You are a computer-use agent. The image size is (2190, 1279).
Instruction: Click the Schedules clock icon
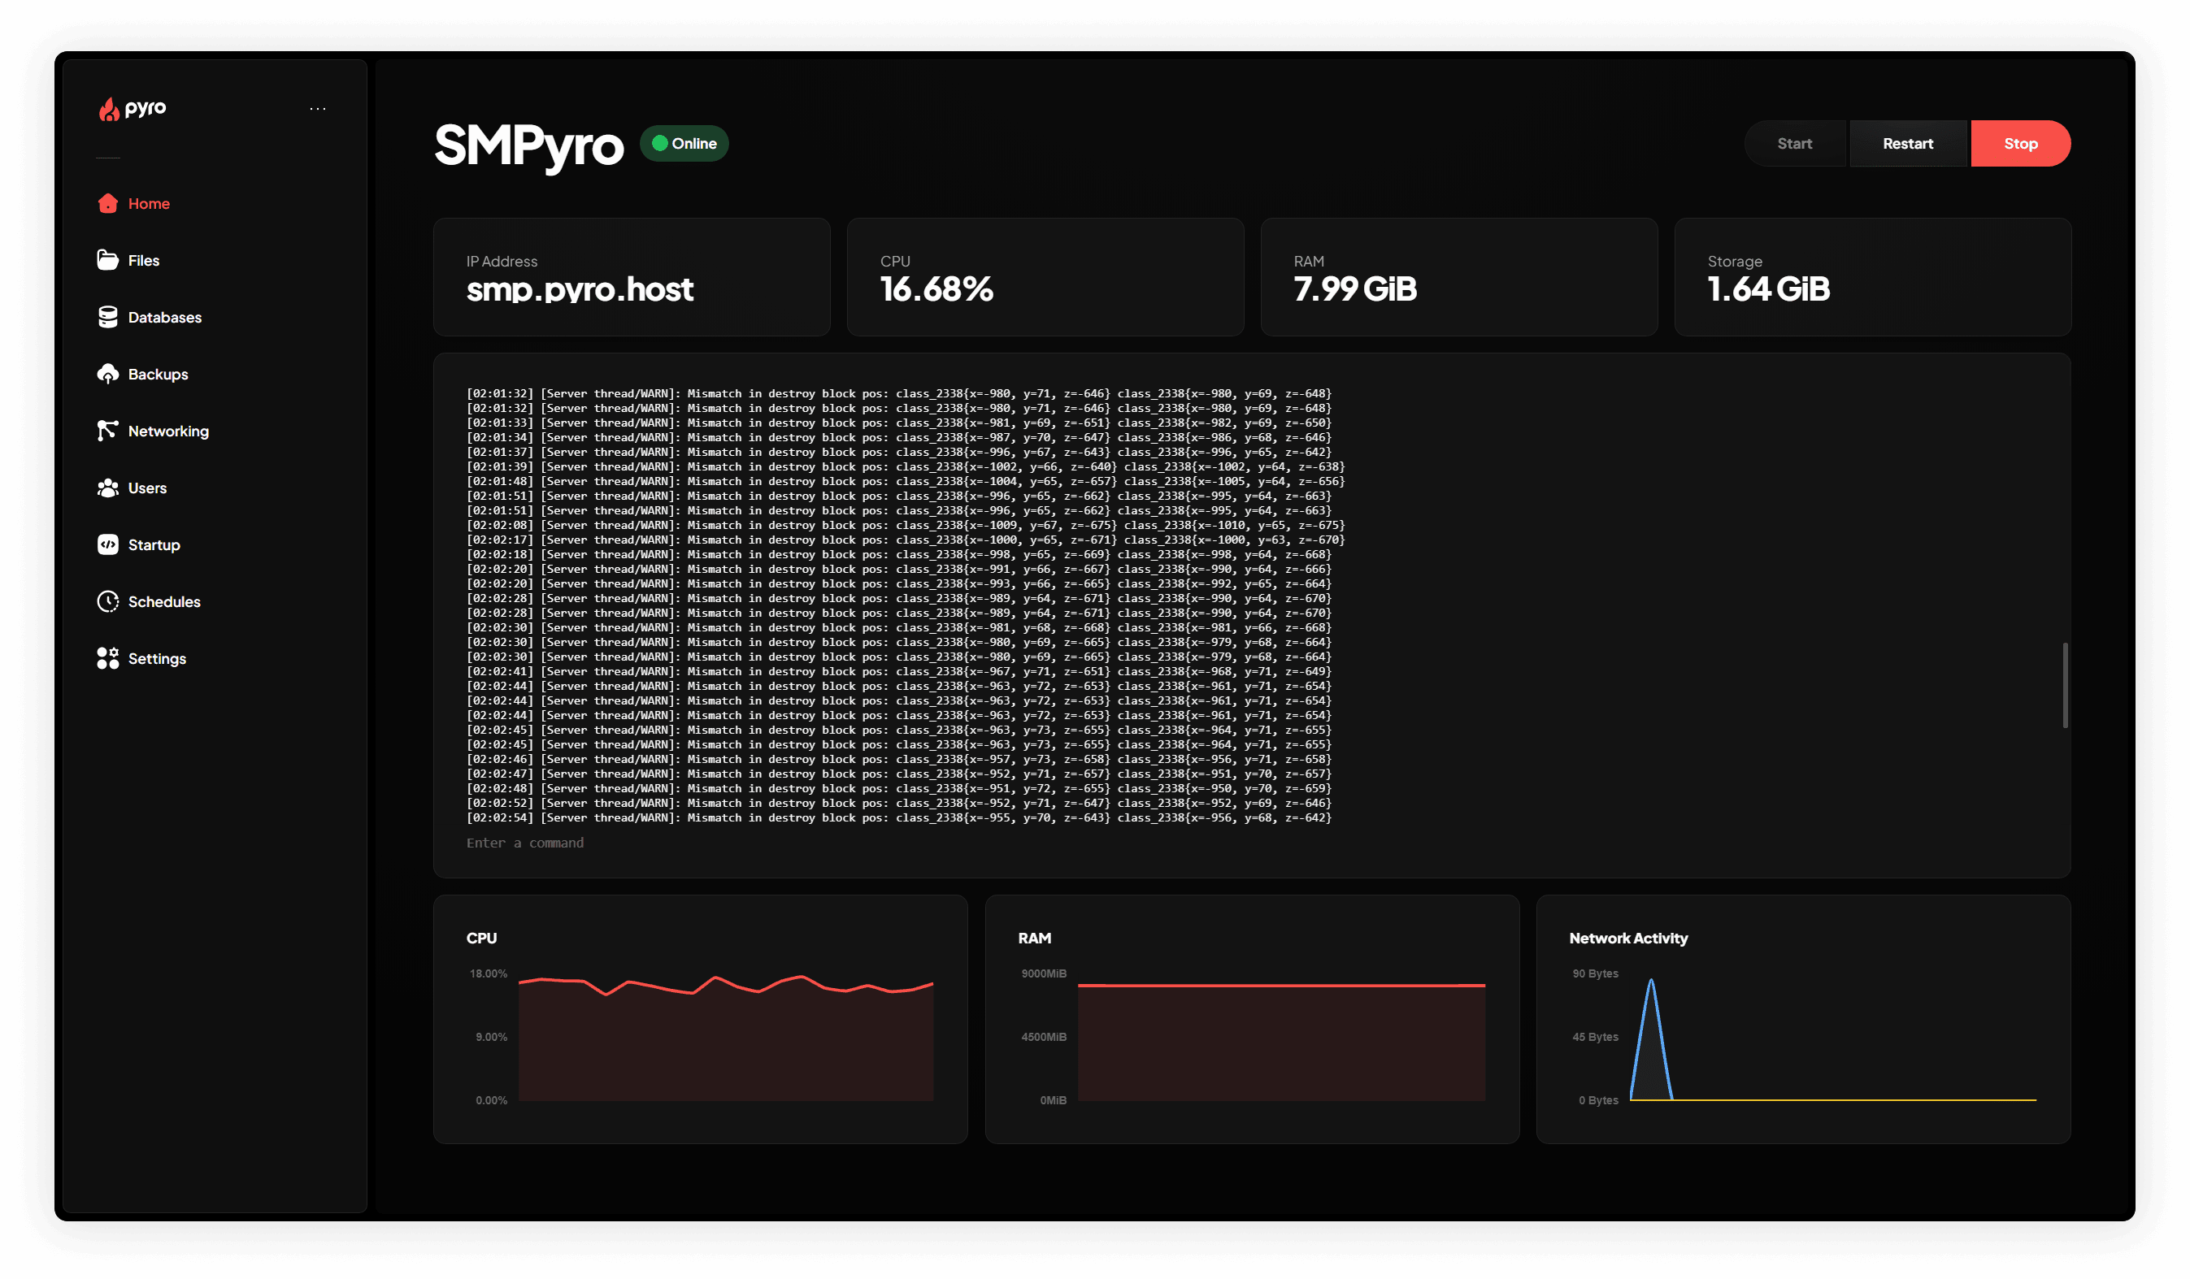click(108, 601)
